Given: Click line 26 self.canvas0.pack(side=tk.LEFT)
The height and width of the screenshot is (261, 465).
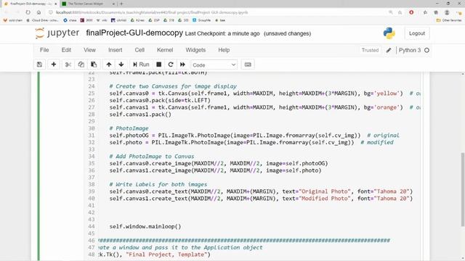Looking at the screenshot, I should [x=160, y=100].
